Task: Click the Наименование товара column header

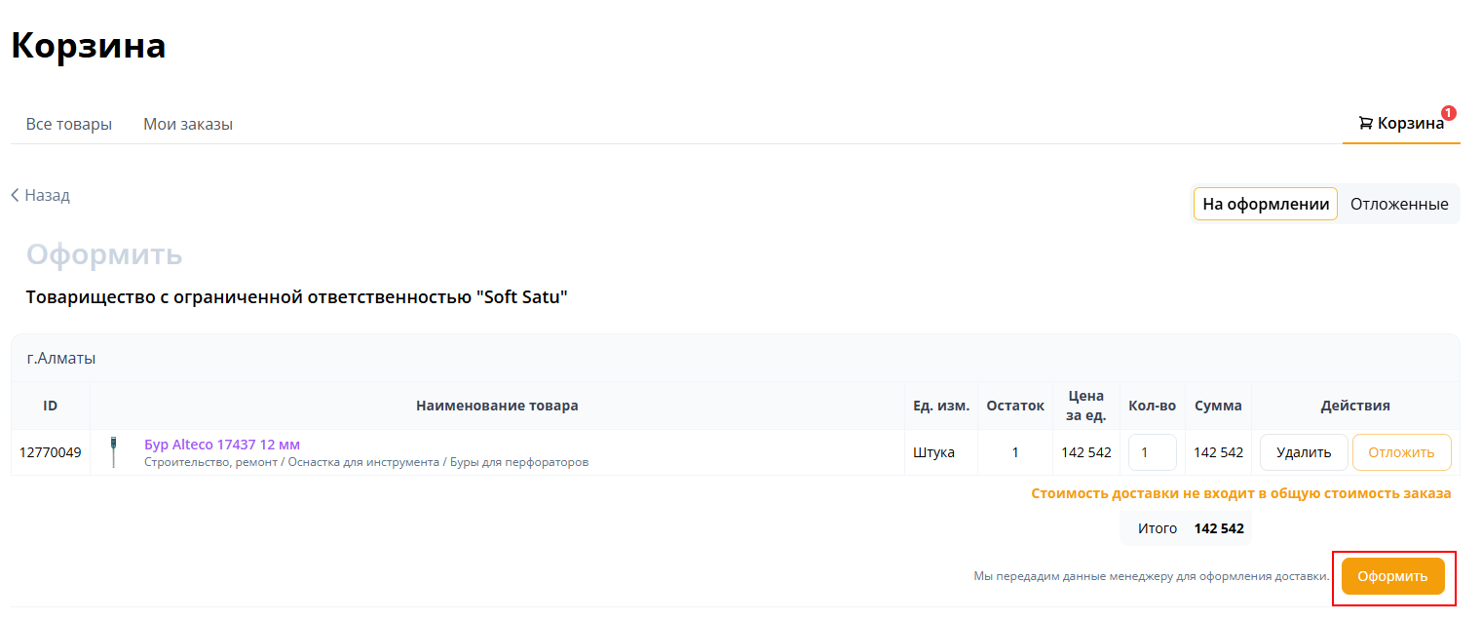Action: tap(497, 406)
